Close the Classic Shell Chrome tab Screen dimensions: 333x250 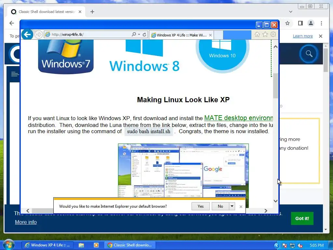[80, 12]
